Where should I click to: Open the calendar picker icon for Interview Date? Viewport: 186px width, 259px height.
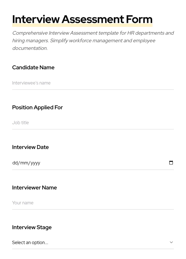(171, 163)
